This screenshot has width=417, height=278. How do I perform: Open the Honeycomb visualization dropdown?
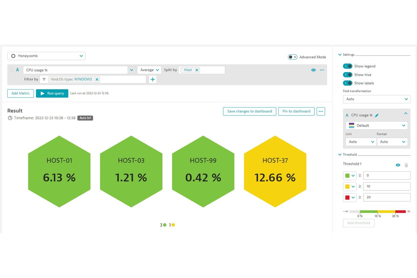pos(46,56)
